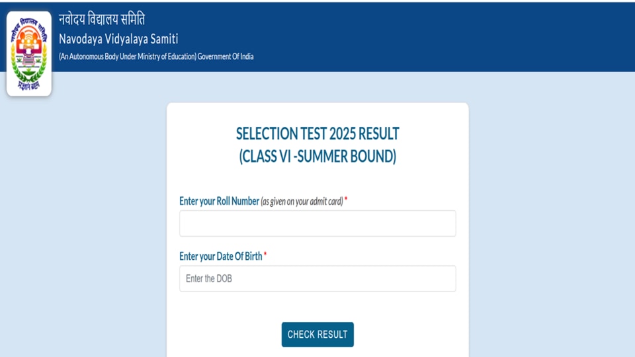The image size is (635, 357).
Task: Click the 'as given on your admit card' hint
Action: click(x=302, y=201)
